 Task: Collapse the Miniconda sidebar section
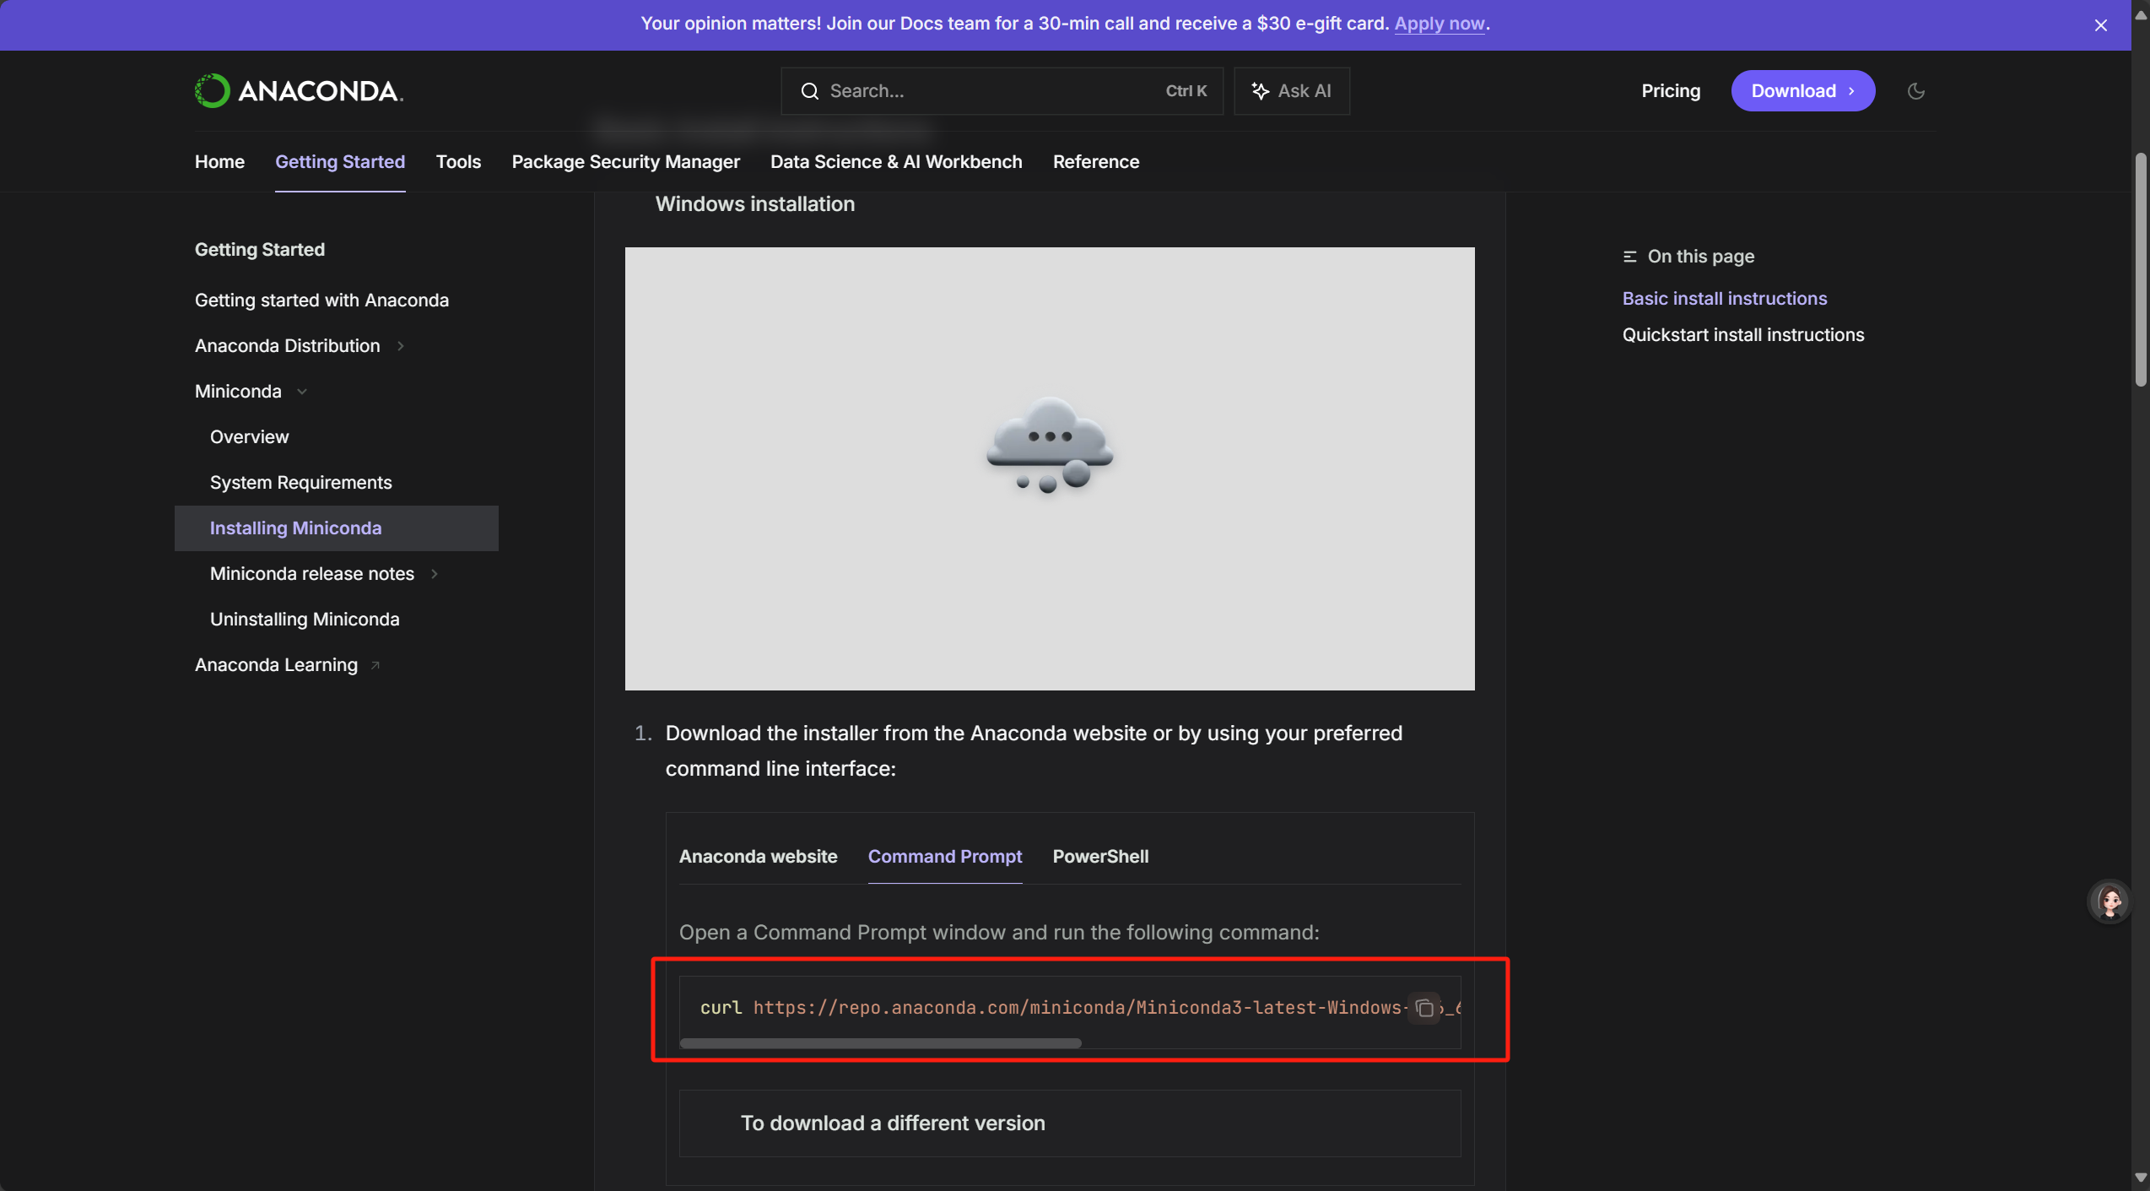[302, 392]
